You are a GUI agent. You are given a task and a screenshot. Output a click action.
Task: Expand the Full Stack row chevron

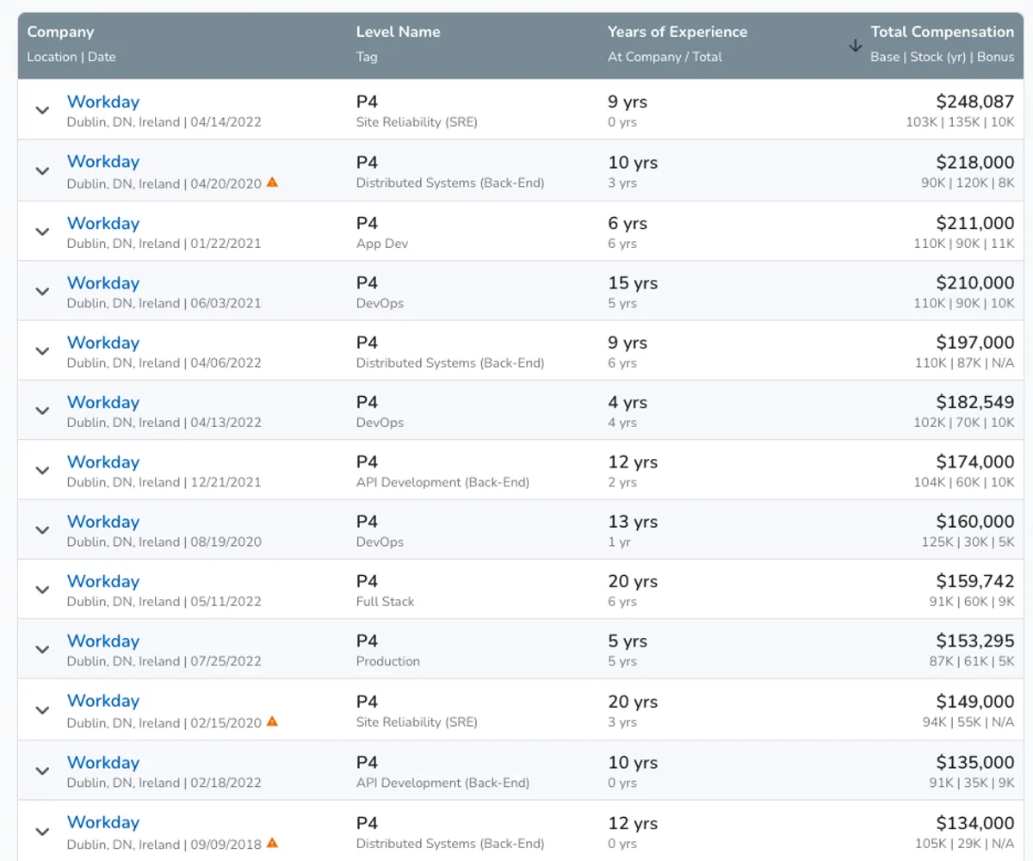click(42, 590)
